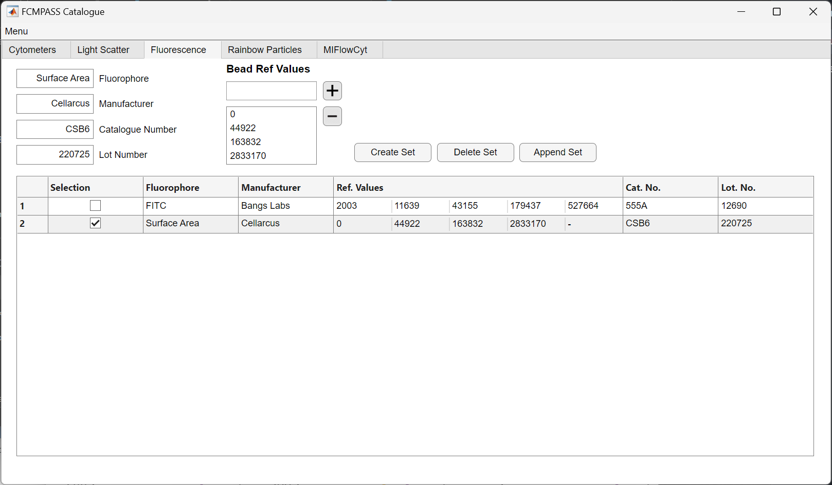Focus the Fluorophore input field
The width and height of the screenshot is (832, 485).
pos(55,78)
